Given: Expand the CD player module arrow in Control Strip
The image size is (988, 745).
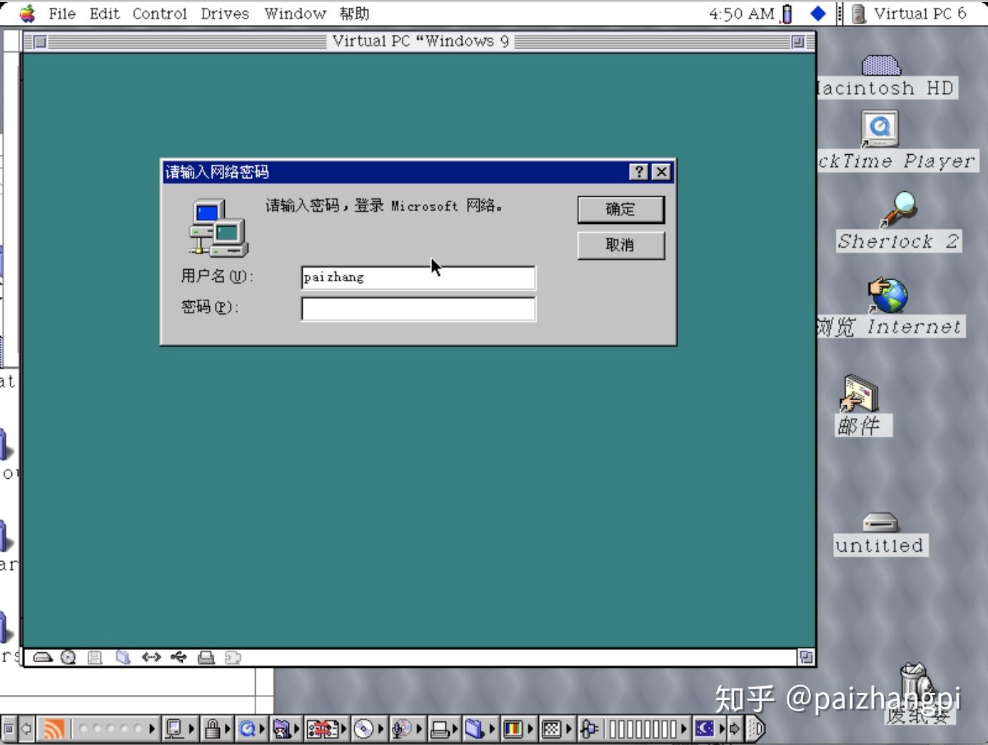Looking at the screenshot, I should pos(380,729).
